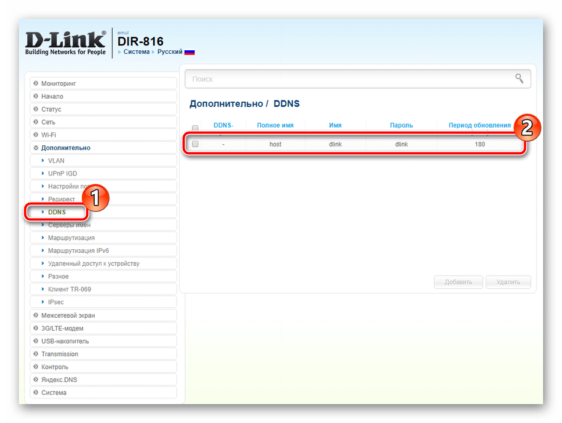Screen dimensions: 562x423
Task: Expand the Система sidebar section
Action: click(103, 393)
